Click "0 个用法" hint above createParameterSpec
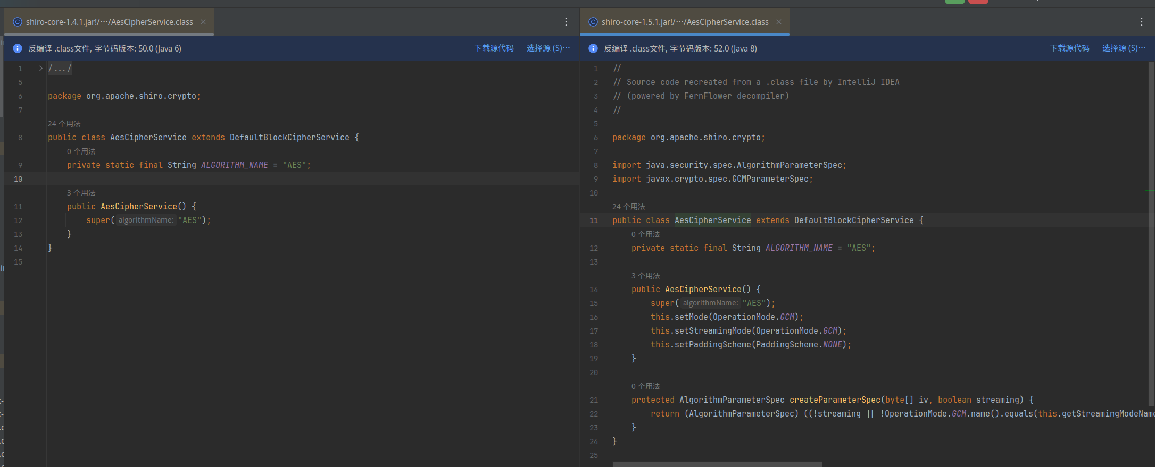 (646, 386)
